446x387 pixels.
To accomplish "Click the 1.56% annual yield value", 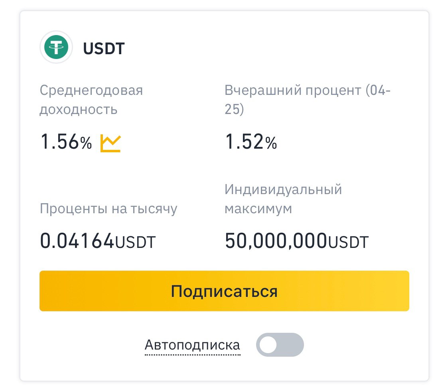I will click(x=66, y=142).
